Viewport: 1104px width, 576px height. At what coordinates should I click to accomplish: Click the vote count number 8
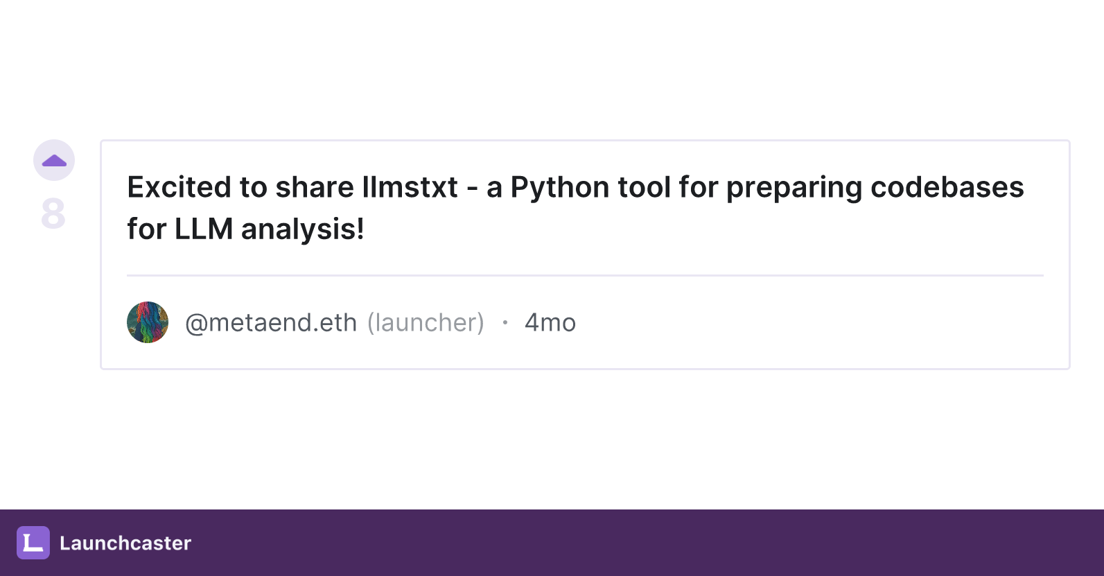click(53, 213)
